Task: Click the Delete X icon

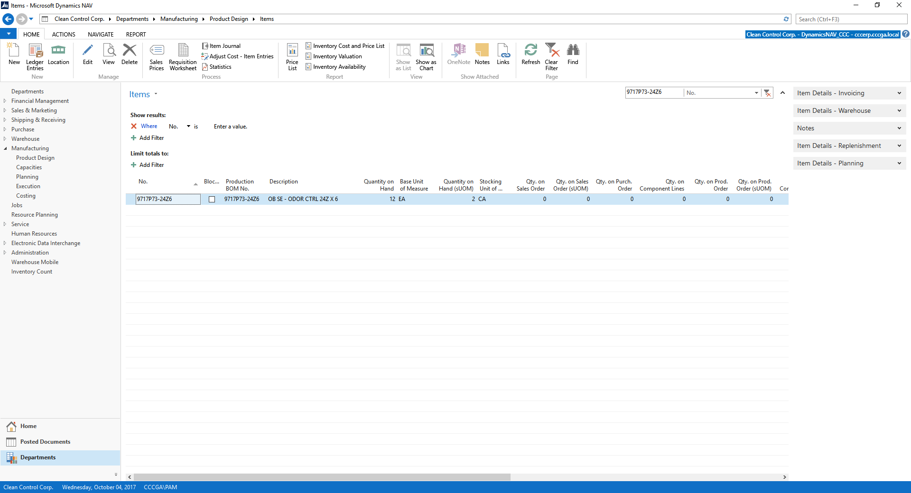Action: point(130,54)
